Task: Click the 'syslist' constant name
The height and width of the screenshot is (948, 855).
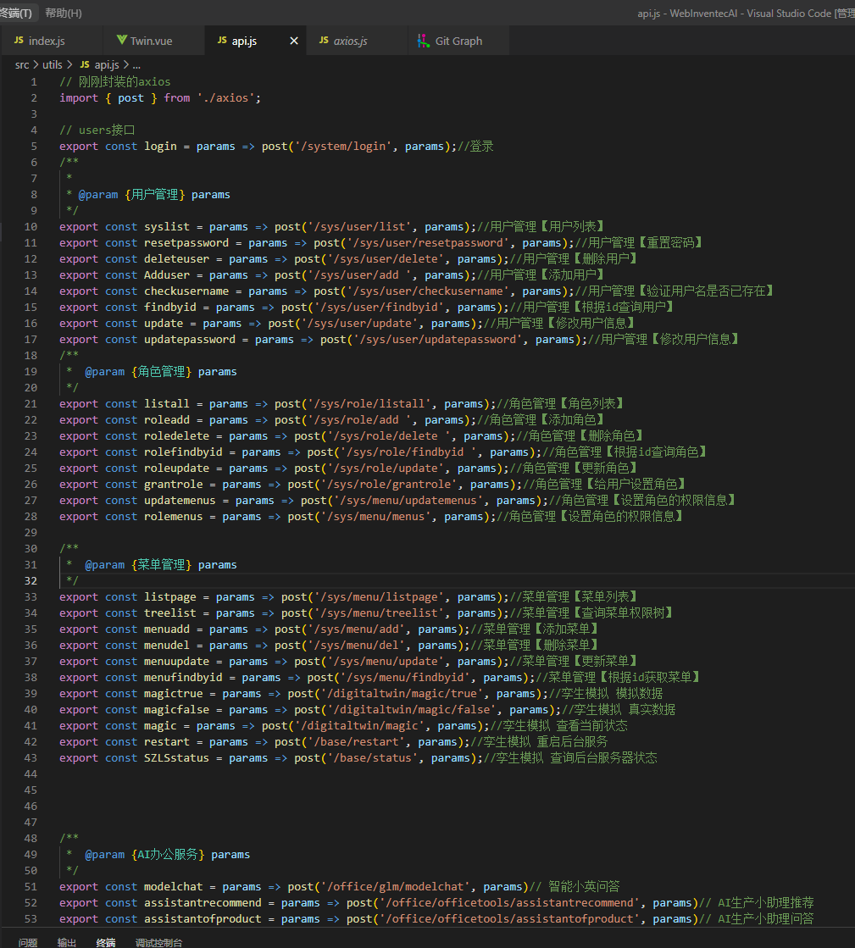Action: tap(167, 227)
